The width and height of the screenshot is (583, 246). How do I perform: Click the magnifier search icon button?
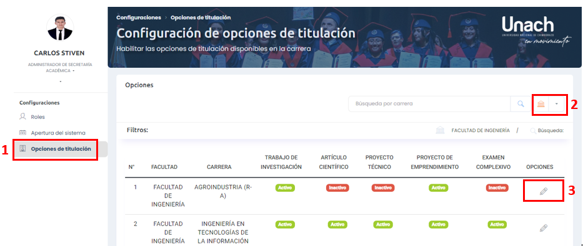click(521, 104)
